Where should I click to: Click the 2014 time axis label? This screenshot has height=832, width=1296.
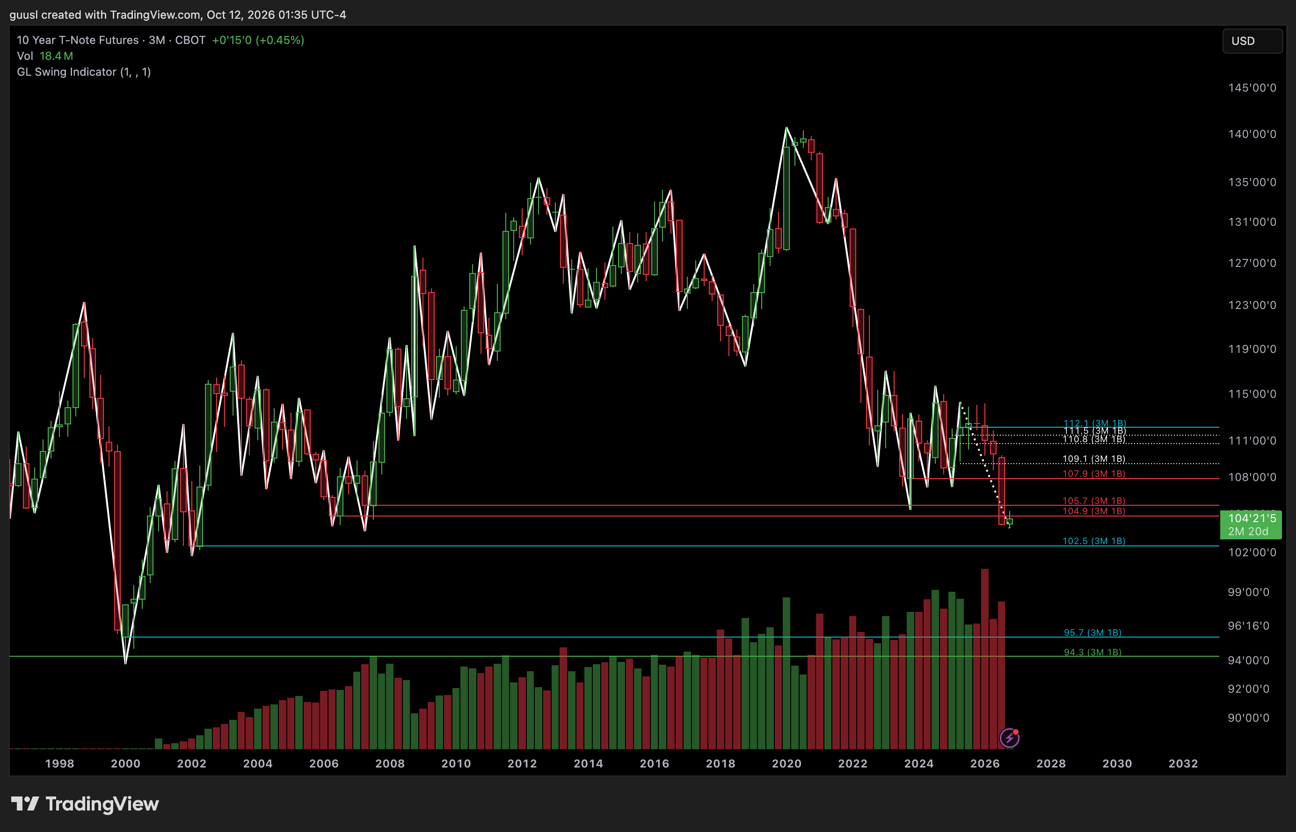(x=588, y=763)
